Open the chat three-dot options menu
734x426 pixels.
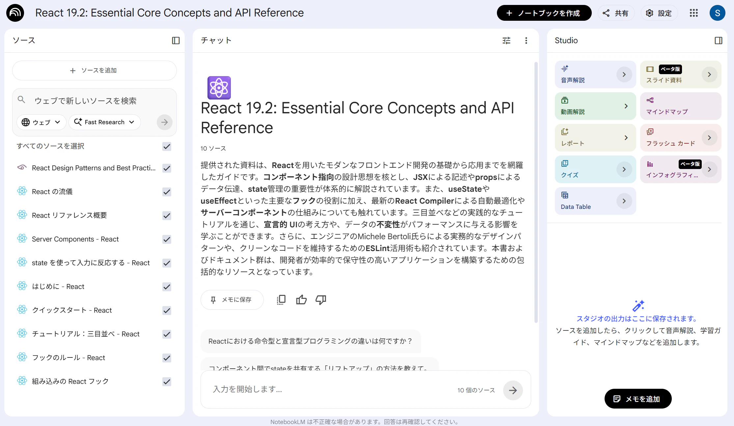pos(526,41)
